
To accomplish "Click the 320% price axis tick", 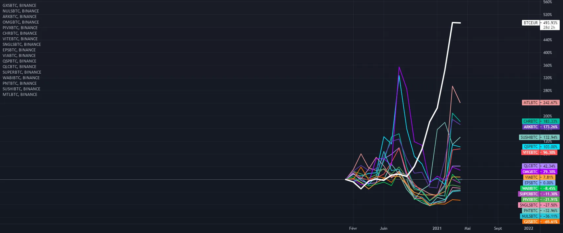I will [x=548, y=78].
